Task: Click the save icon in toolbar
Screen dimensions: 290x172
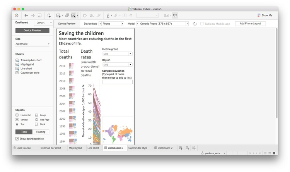Action: click(x=39, y=15)
